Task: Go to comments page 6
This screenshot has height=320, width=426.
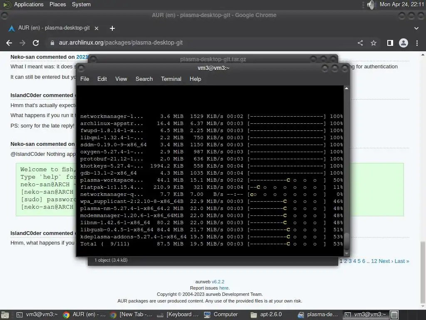Action: 364,261
